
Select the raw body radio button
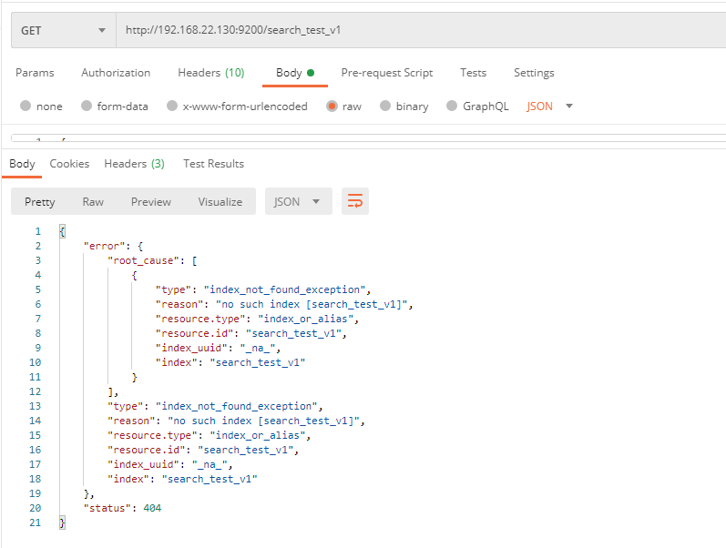pyautogui.click(x=332, y=106)
